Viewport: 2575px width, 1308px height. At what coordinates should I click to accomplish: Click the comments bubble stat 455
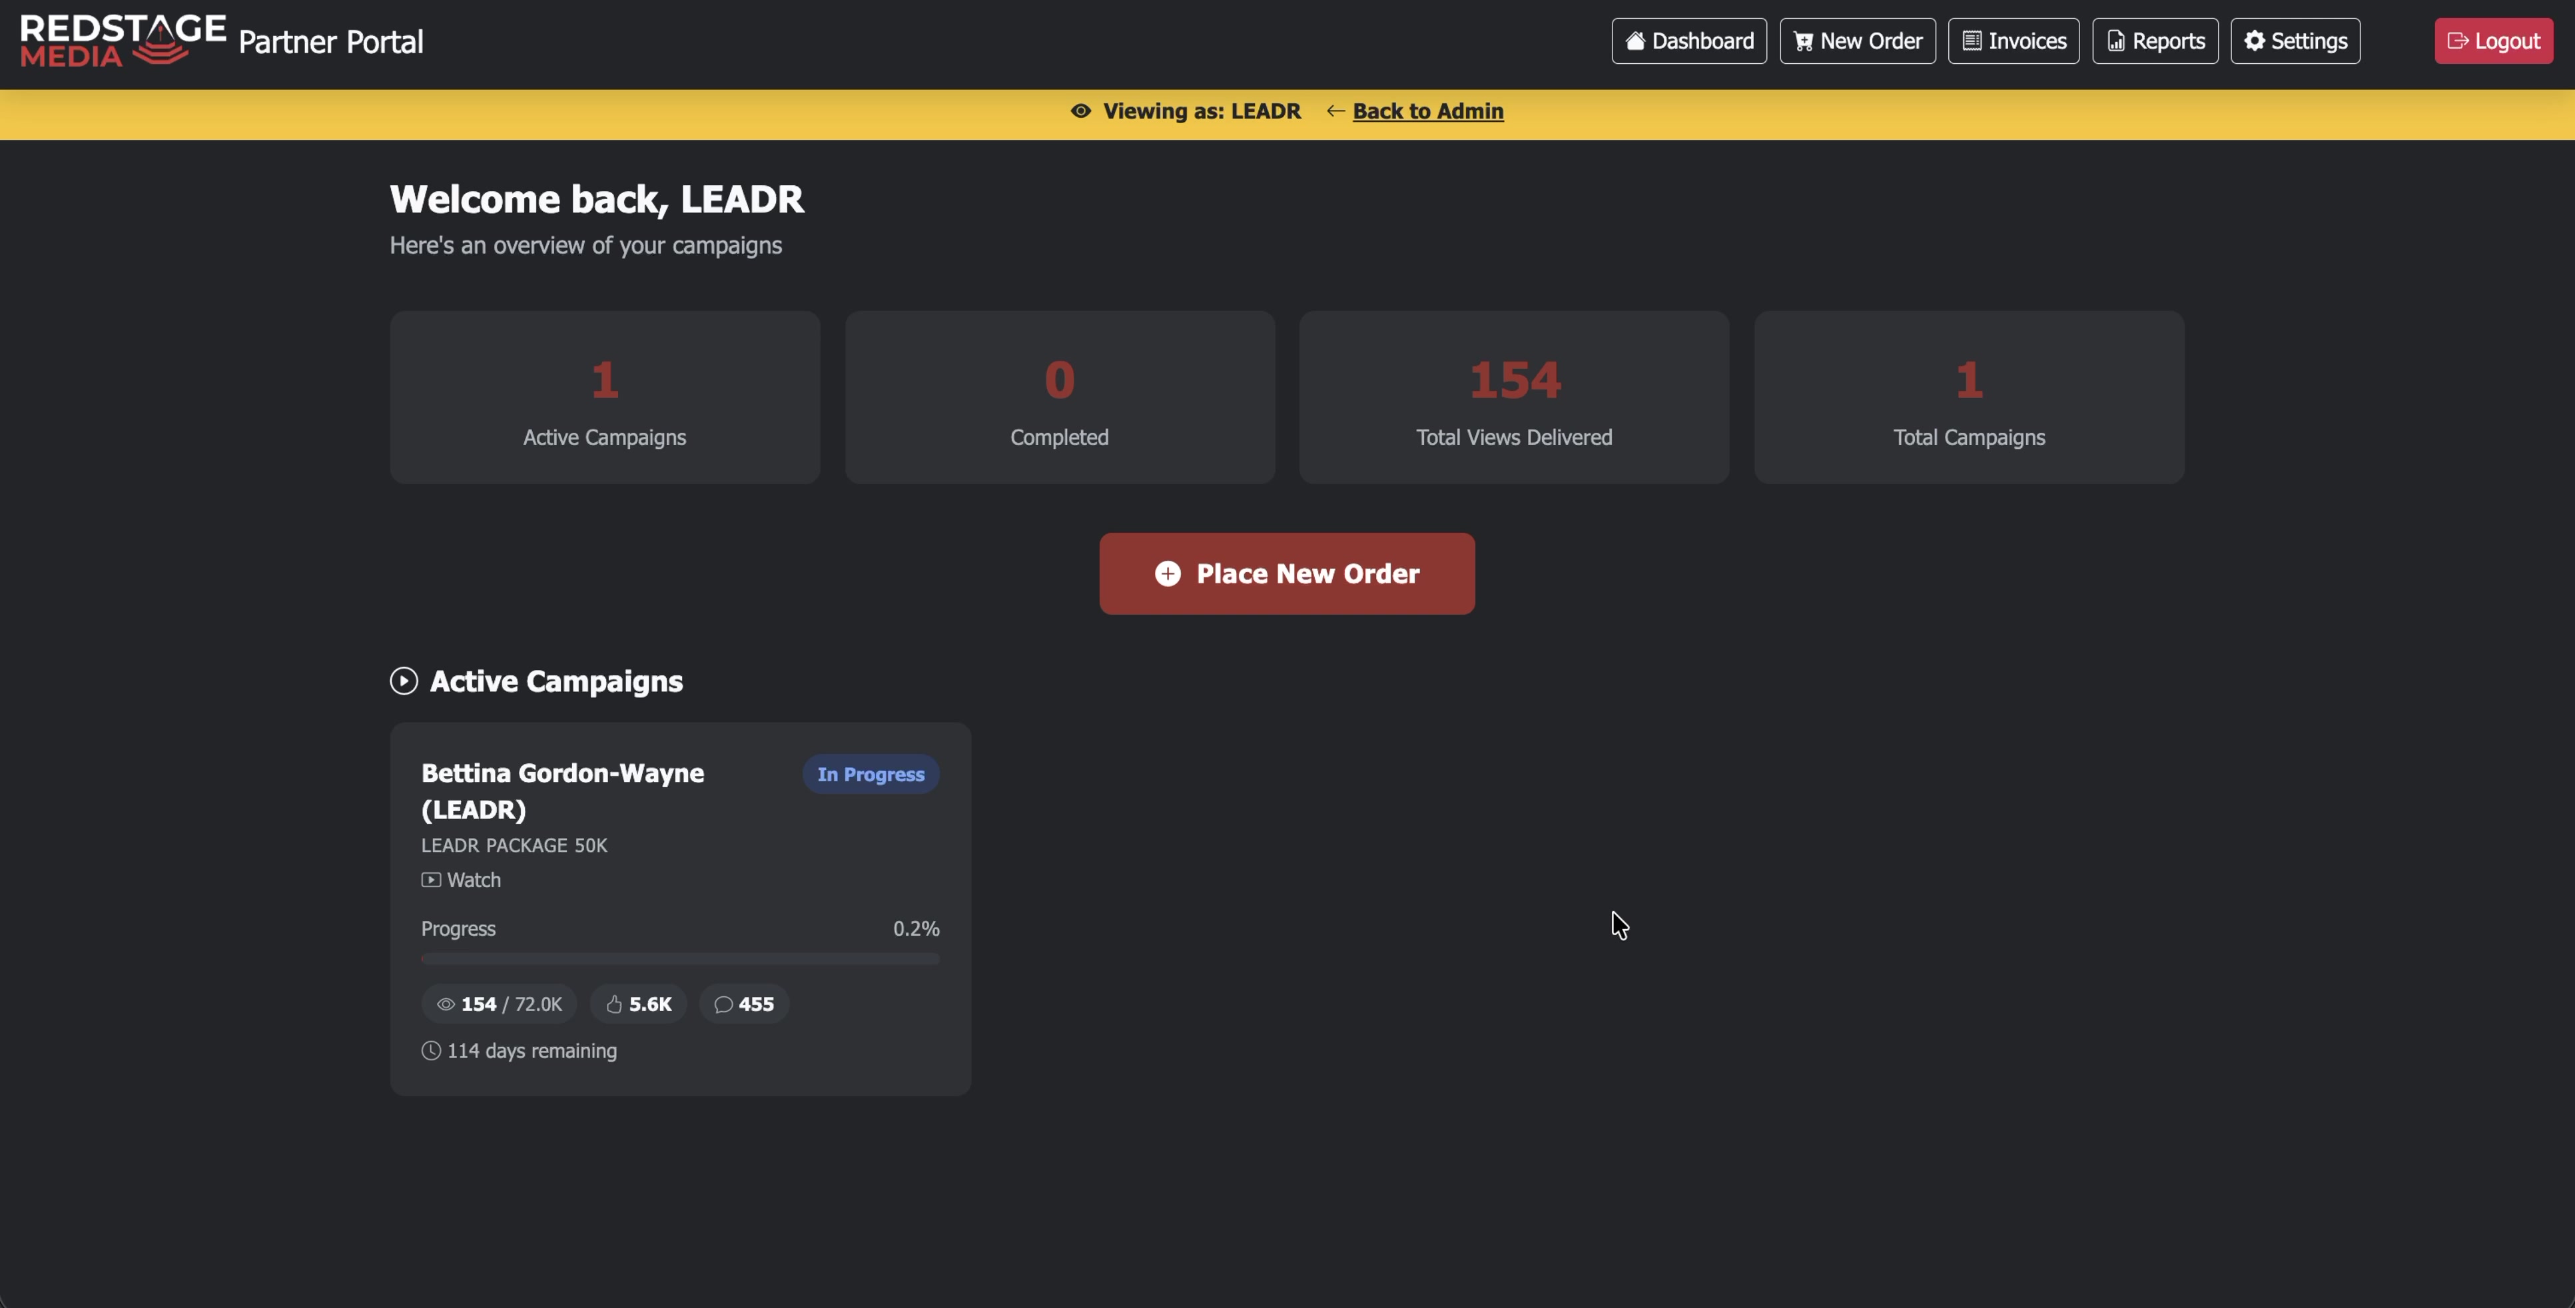tap(744, 1004)
